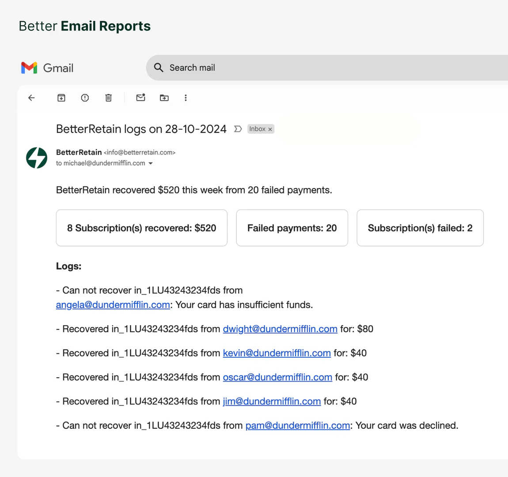Click the BetterRetain sender avatar
The image size is (508, 477).
37,158
